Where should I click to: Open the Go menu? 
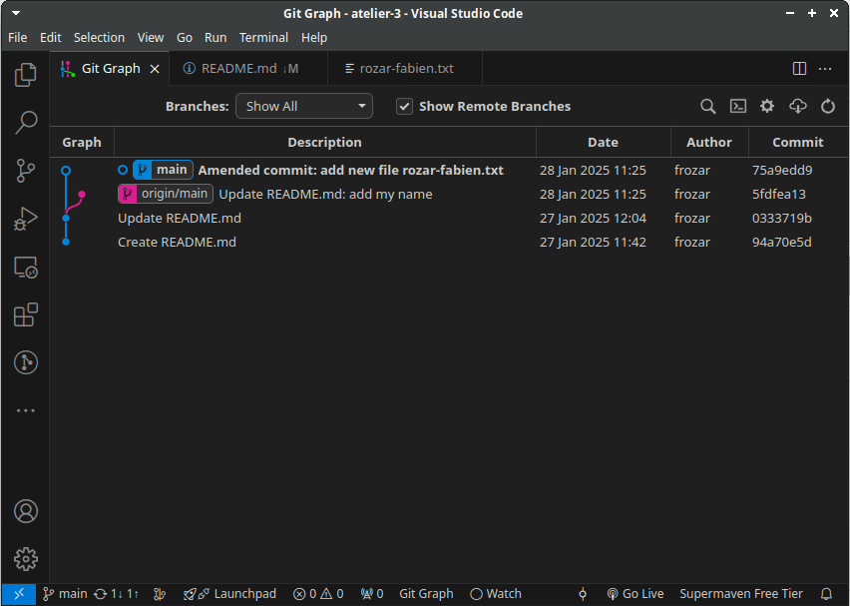point(185,37)
